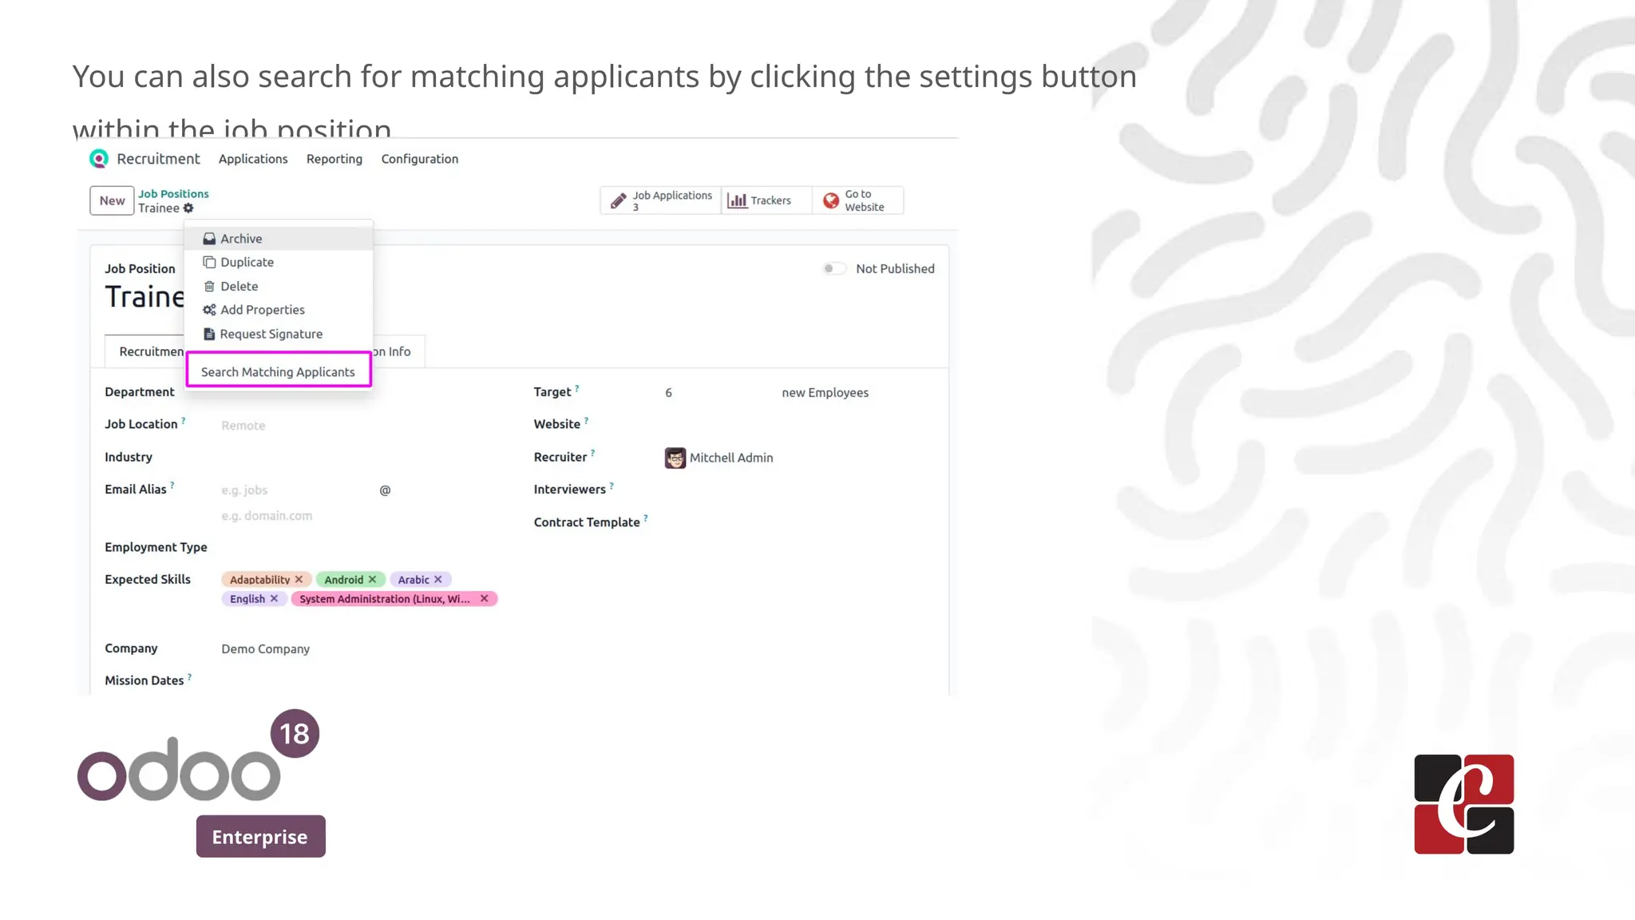Remove the Arabic skill tag
The width and height of the screenshot is (1635, 920).
click(x=437, y=580)
